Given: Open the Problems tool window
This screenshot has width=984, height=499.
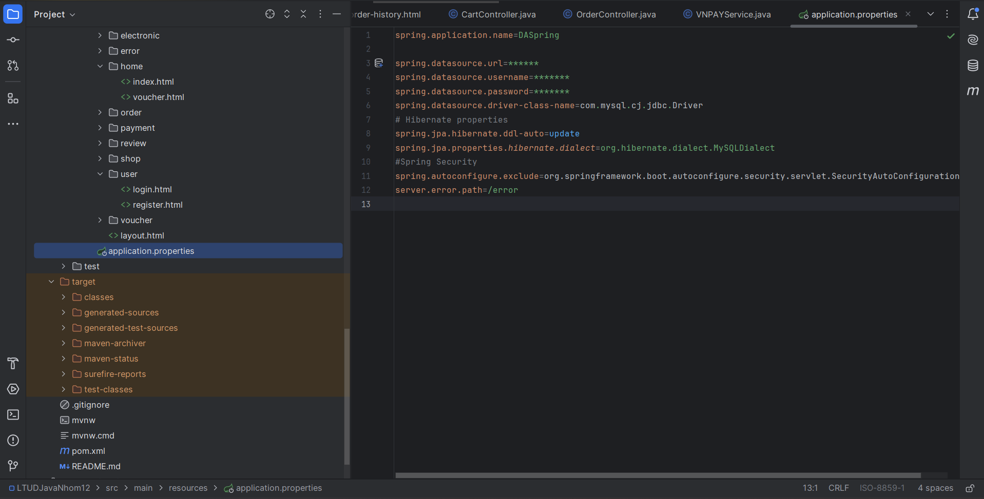Looking at the screenshot, I should click(13, 440).
